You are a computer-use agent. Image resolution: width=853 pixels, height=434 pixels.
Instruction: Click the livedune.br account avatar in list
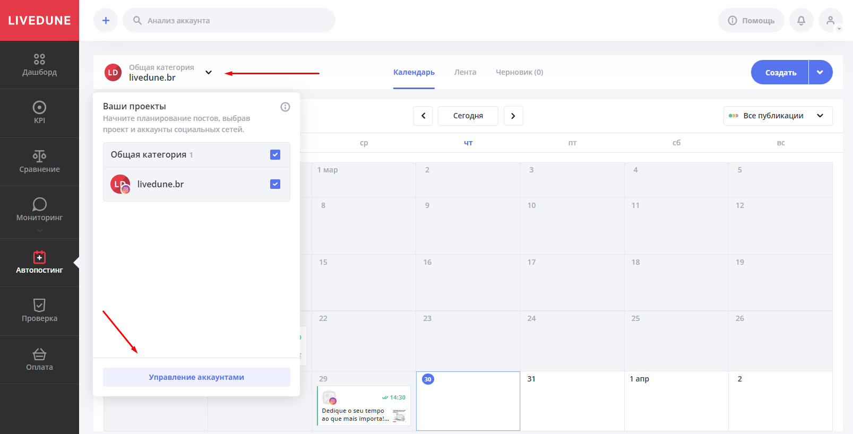click(120, 184)
